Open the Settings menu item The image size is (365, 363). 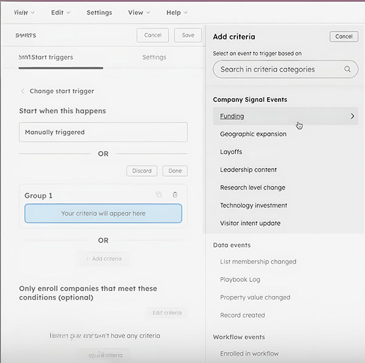tap(99, 12)
